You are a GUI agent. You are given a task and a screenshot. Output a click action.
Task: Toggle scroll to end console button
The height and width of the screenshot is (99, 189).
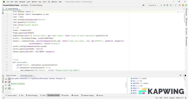pyautogui.click(x=9, y=82)
